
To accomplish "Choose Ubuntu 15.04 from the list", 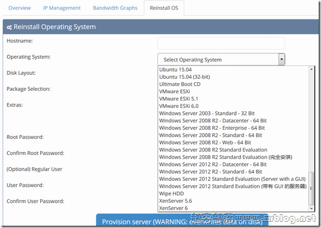I will [233, 69].
